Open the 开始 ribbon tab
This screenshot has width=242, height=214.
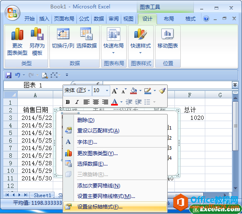[x=29, y=19]
